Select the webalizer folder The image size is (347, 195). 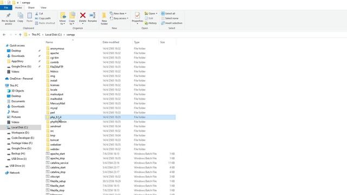[x=55, y=145]
